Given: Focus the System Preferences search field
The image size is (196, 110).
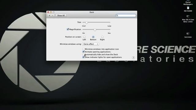Looking at the screenshot, I should click(126, 16).
